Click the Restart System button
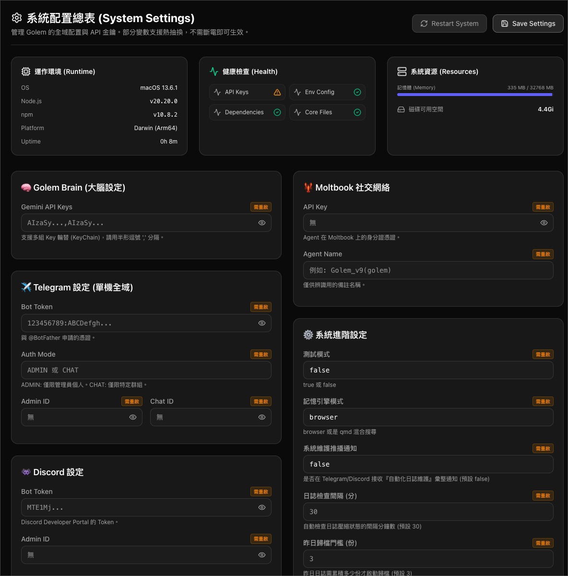Screen dimensions: 568x576 click(450, 24)
